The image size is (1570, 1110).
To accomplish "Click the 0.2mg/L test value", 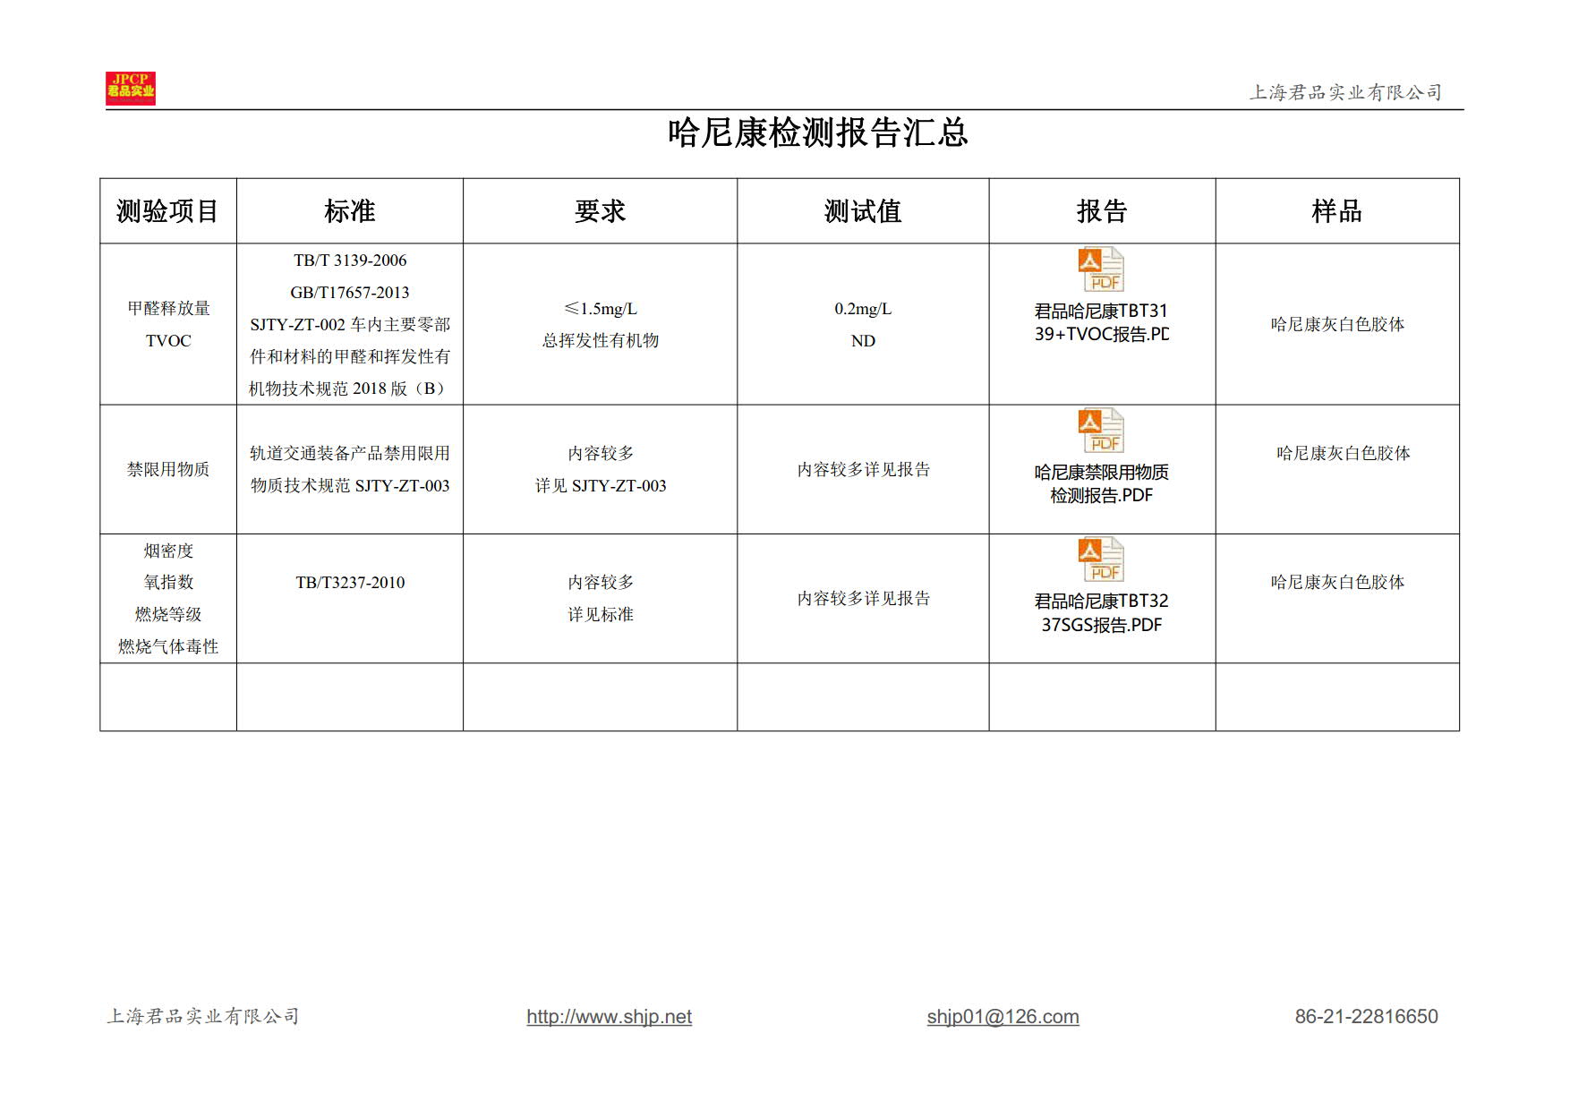I will click(x=863, y=309).
